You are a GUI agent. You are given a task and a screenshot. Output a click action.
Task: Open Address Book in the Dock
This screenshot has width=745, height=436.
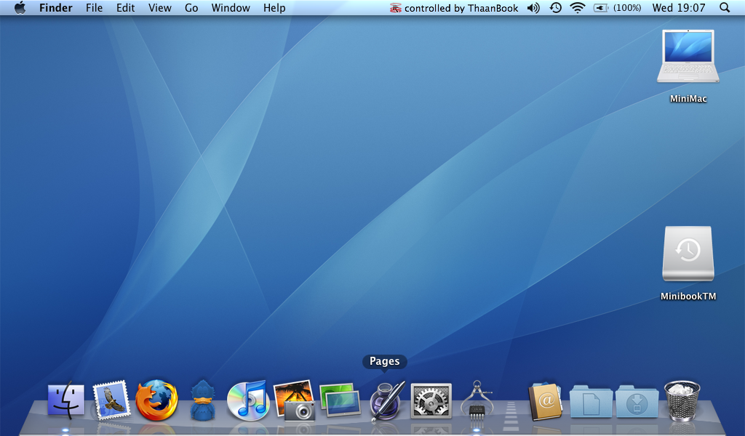tap(545, 401)
